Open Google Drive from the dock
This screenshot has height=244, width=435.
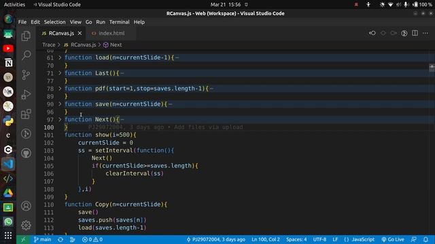(x=8, y=192)
